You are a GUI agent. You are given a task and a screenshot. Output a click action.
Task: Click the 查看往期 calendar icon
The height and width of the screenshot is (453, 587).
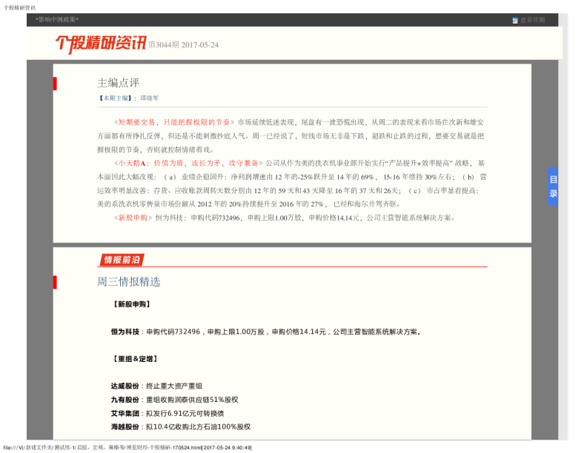point(515,20)
